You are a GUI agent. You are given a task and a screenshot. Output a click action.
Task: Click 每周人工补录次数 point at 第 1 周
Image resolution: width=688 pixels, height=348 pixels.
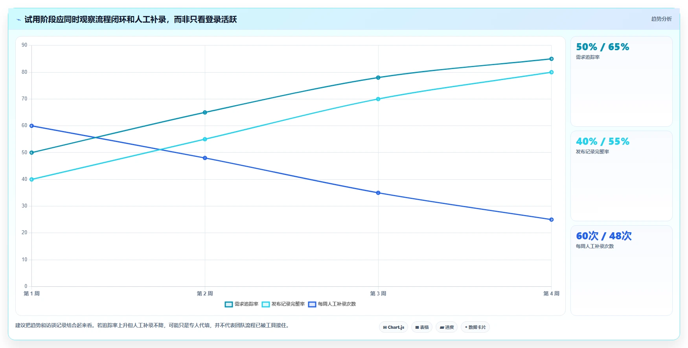click(x=32, y=126)
